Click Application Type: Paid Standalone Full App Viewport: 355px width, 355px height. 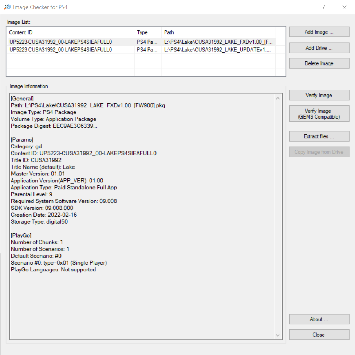click(64, 188)
